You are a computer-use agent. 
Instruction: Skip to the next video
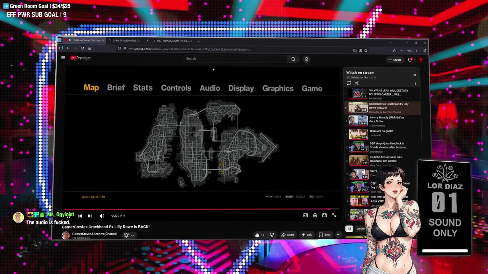click(x=90, y=216)
